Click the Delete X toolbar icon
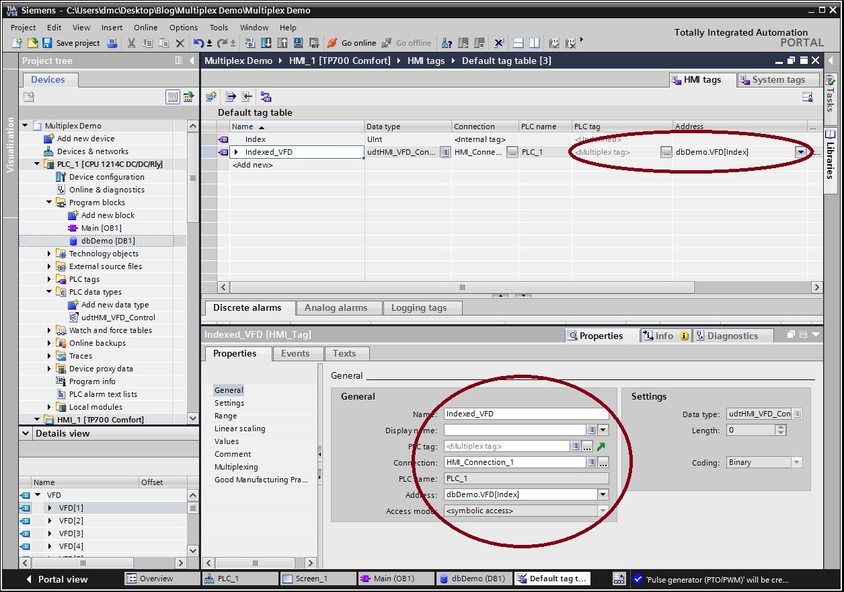Image resolution: width=844 pixels, height=592 pixels. (x=180, y=43)
